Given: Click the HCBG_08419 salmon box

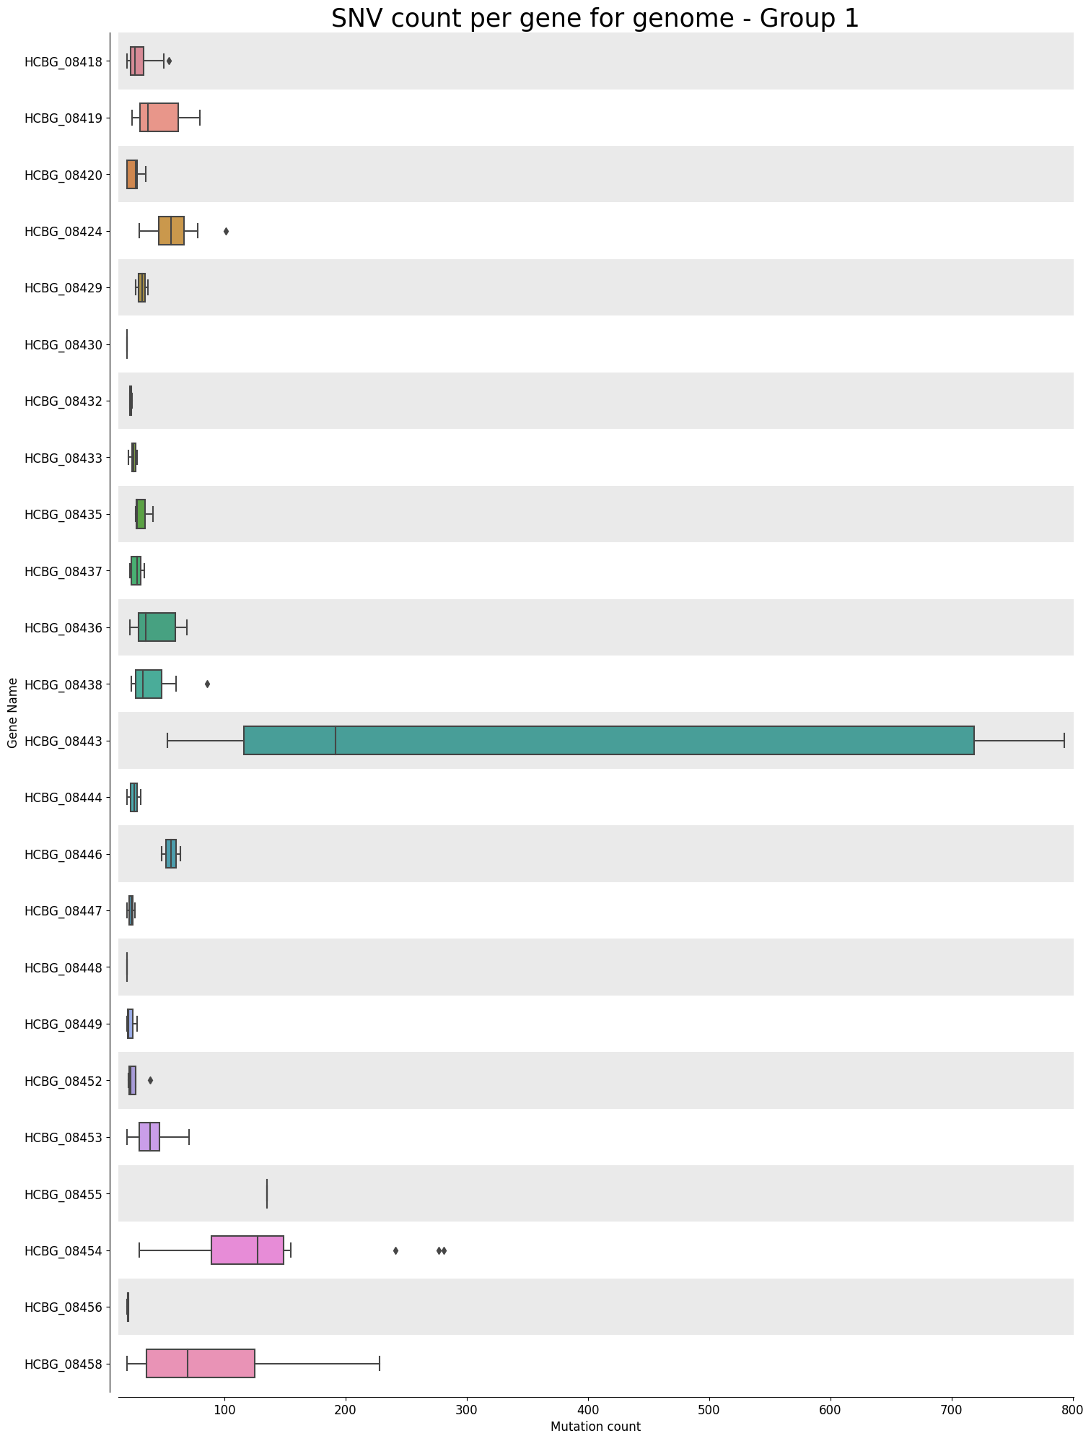Looking at the screenshot, I should [x=159, y=118].
